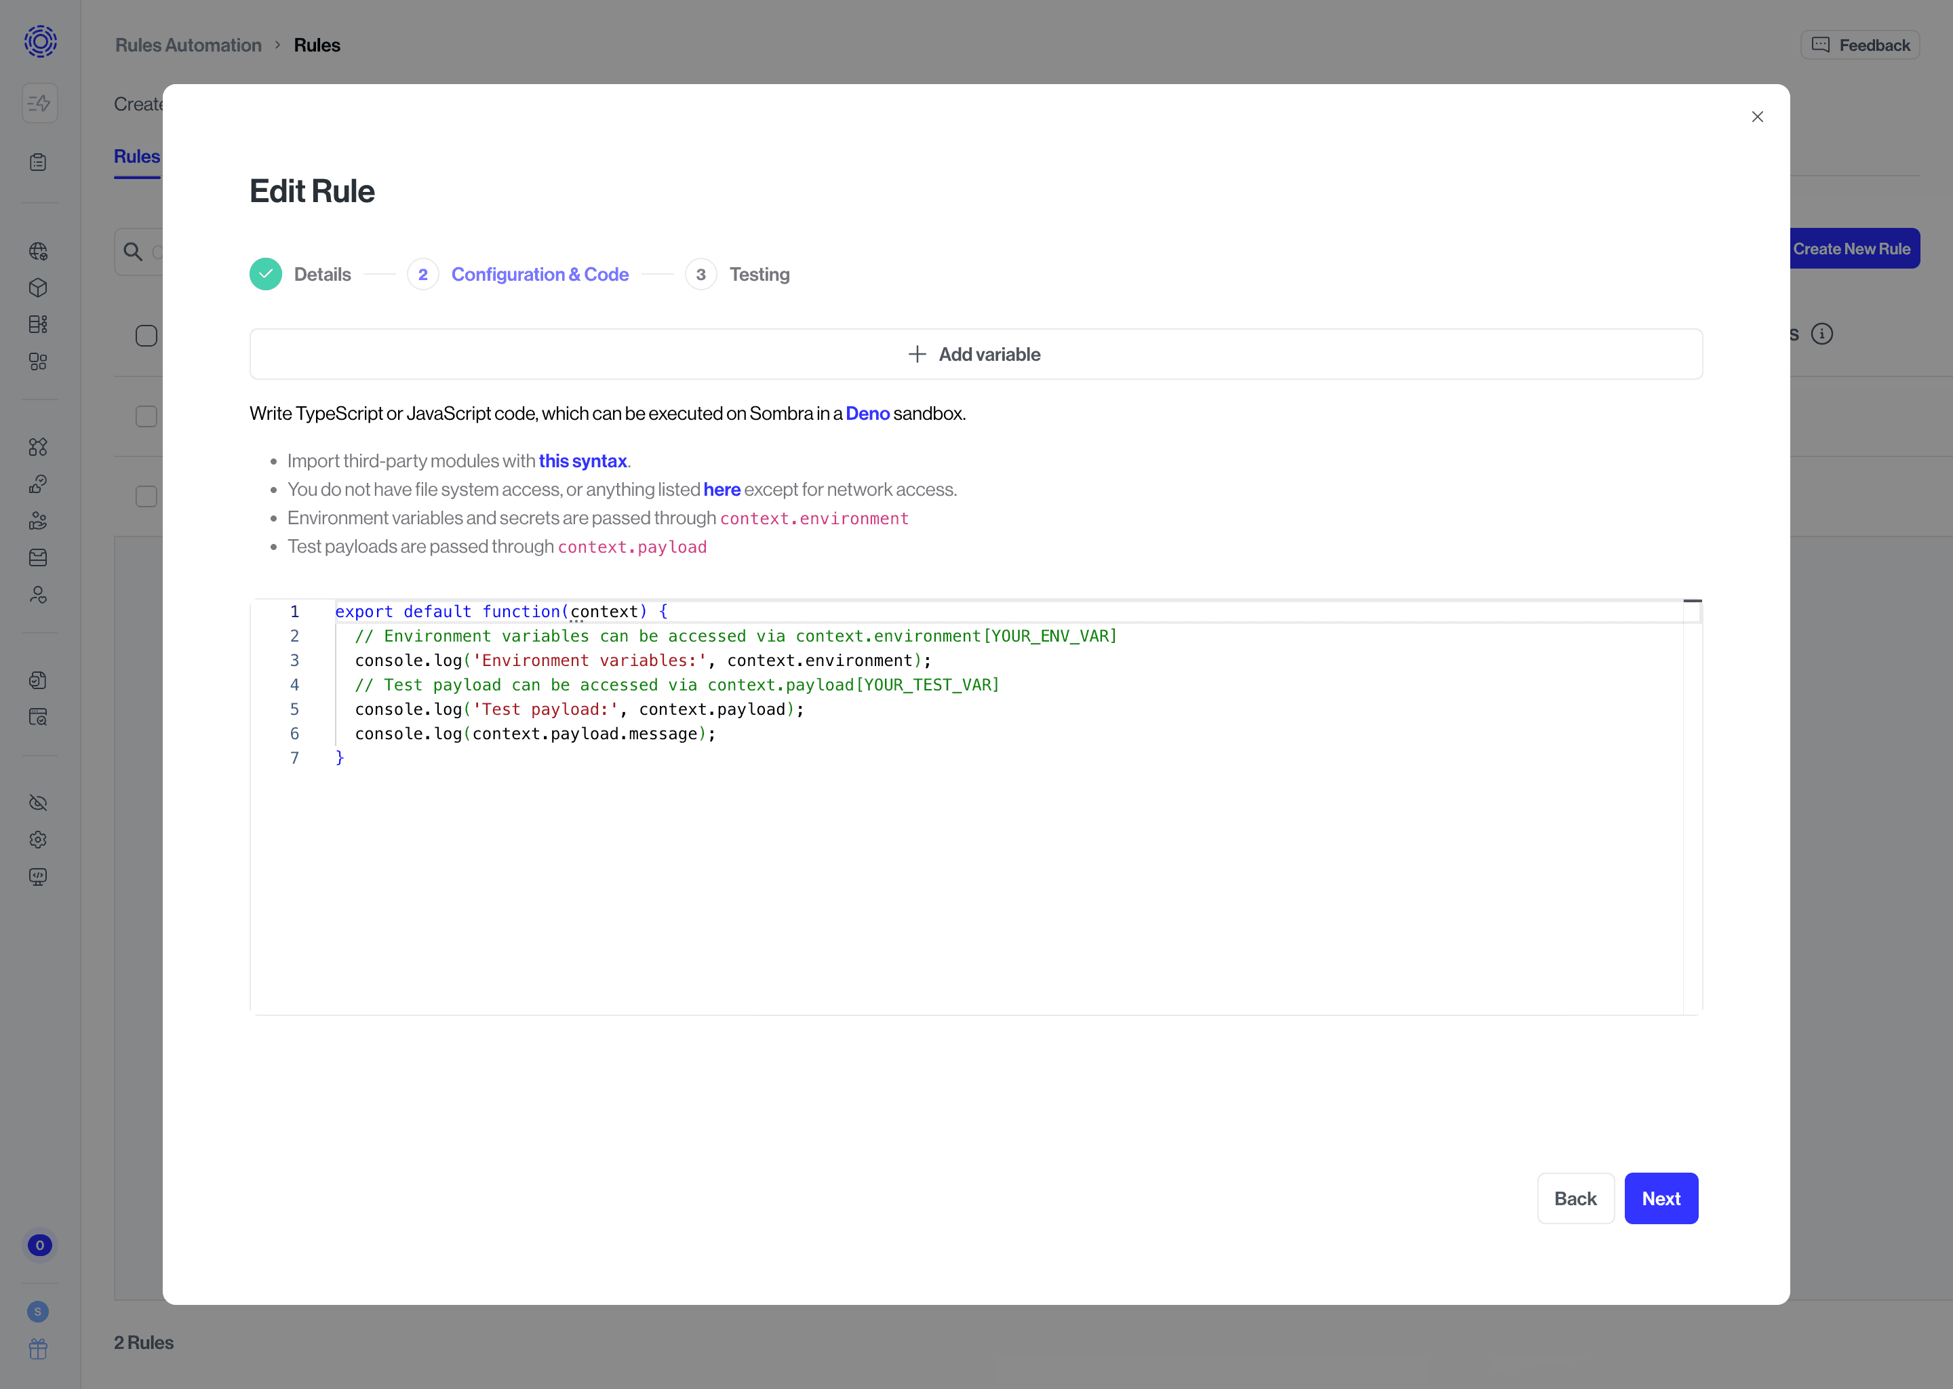Select the header checkbox in rules table
Screen dimensions: 1953x1389
(146, 335)
